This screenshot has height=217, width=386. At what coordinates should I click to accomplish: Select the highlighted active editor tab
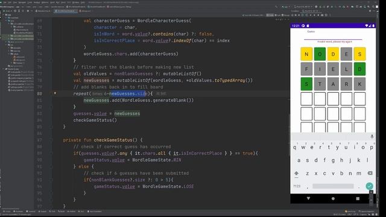[x=66, y=11]
